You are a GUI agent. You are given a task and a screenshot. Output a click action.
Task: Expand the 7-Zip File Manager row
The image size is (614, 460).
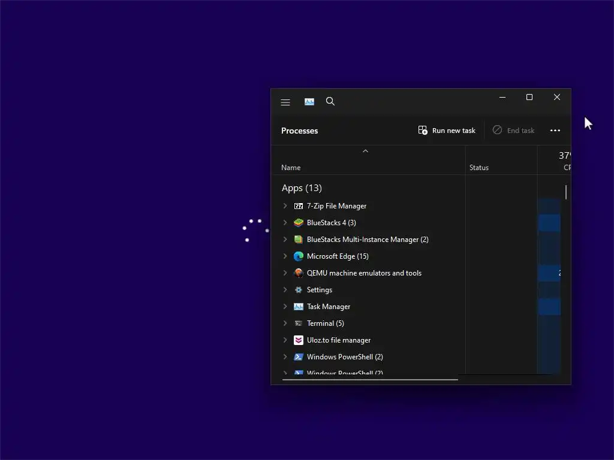tap(285, 206)
